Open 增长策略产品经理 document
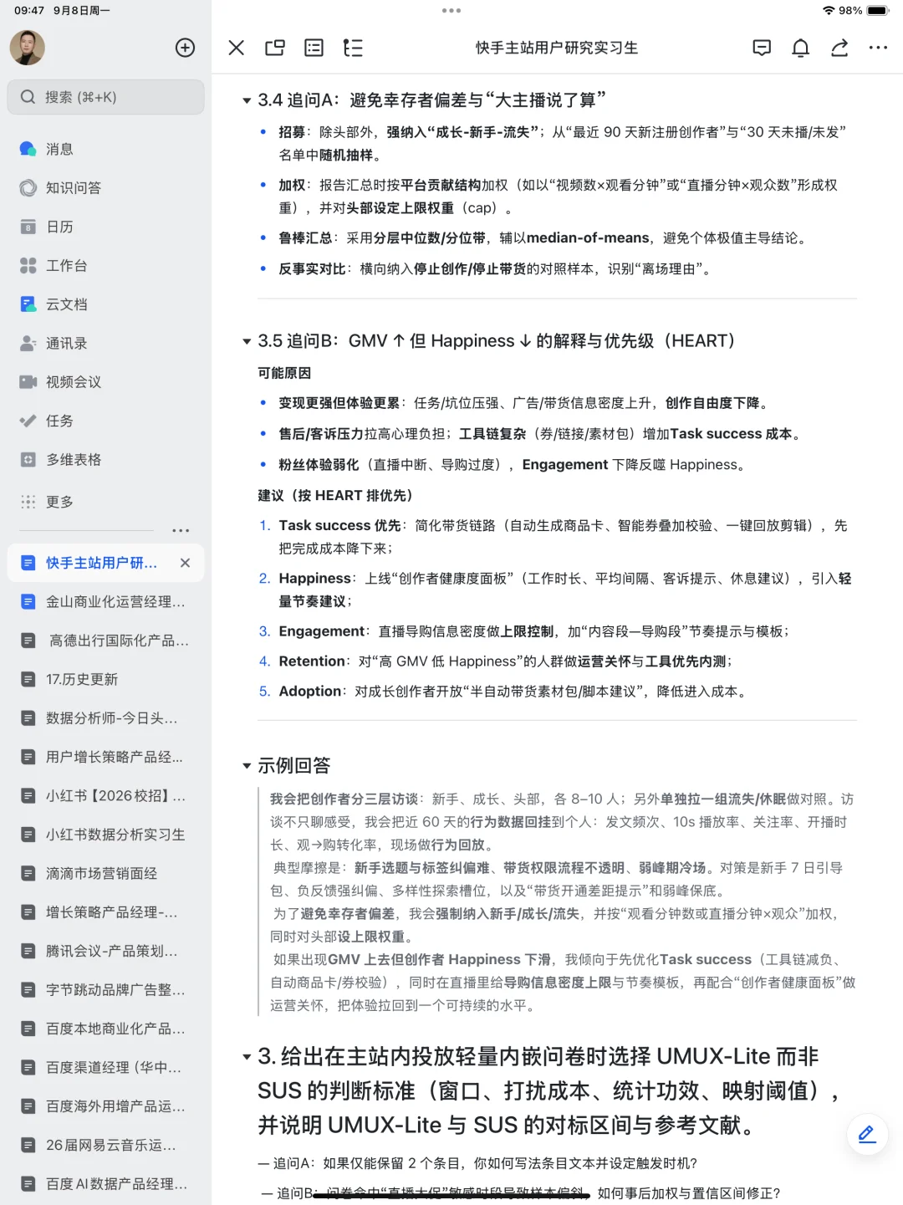This screenshot has height=1205, width=903. click(x=105, y=912)
